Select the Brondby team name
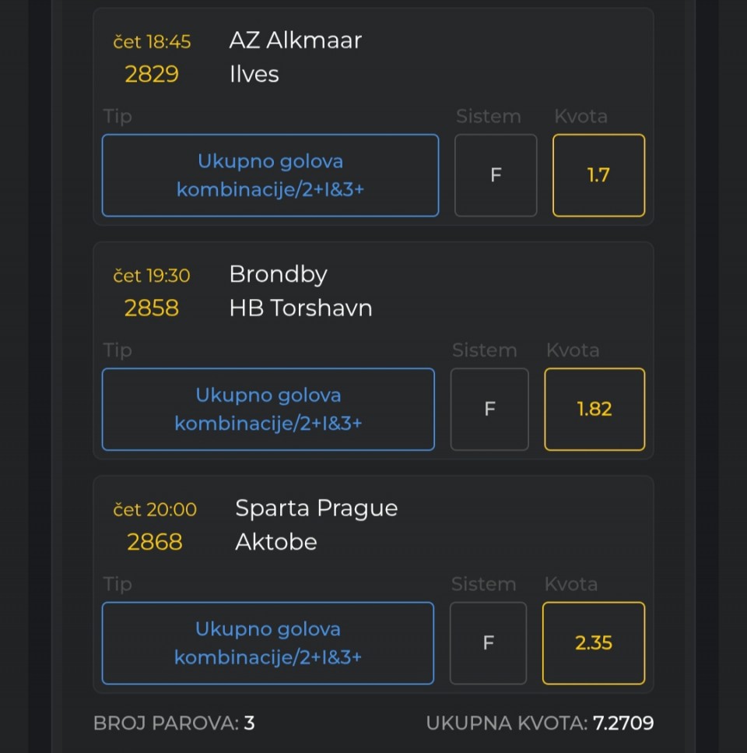This screenshot has height=753, width=747. click(279, 275)
